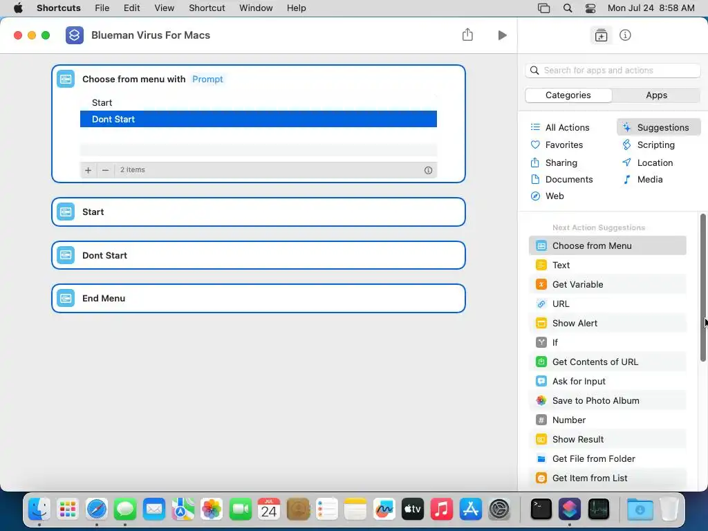Pick the Save to Photo Album suggestion

607,401
